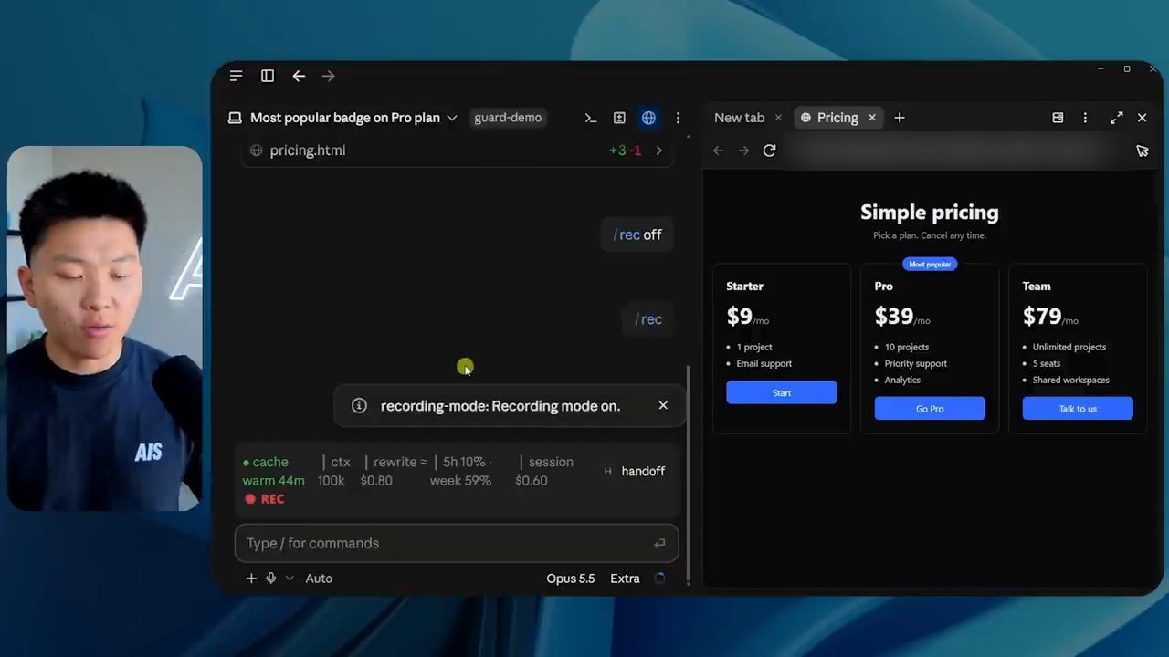Click the guard-demo project chip
This screenshot has width=1169, height=657.
click(x=508, y=118)
